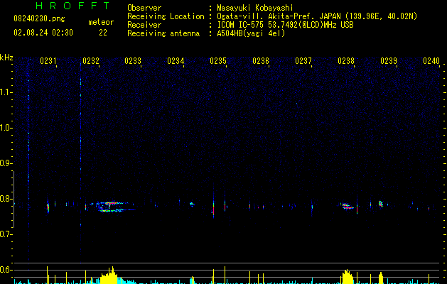Click the meteor count 22
The height and width of the screenshot is (284, 447).
pos(103,33)
